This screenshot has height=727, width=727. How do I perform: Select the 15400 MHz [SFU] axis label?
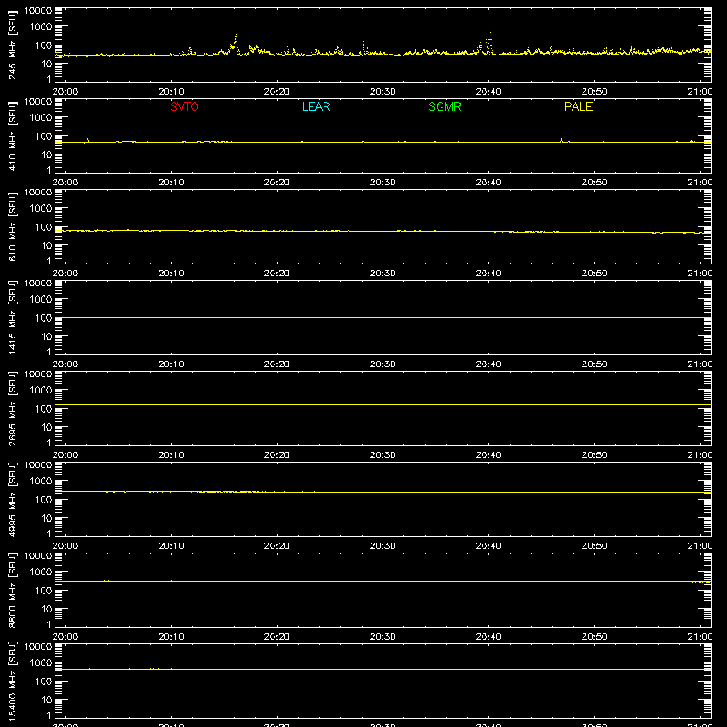tap(13, 681)
